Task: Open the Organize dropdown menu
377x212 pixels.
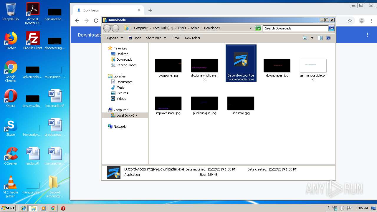Action: pos(114,38)
